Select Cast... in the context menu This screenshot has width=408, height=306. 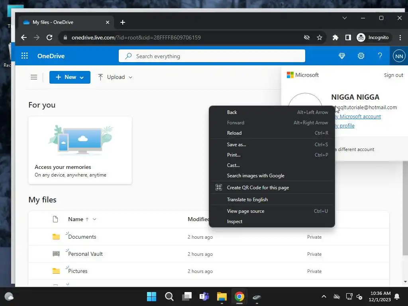click(x=272, y=165)
